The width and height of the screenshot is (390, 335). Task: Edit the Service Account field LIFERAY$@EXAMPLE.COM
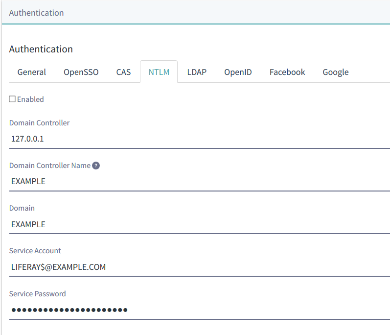tap(200, 267)
